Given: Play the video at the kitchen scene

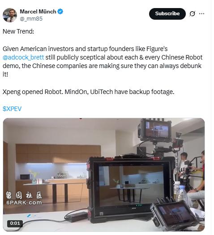Looking at the screenshot, I should point(104,175).
